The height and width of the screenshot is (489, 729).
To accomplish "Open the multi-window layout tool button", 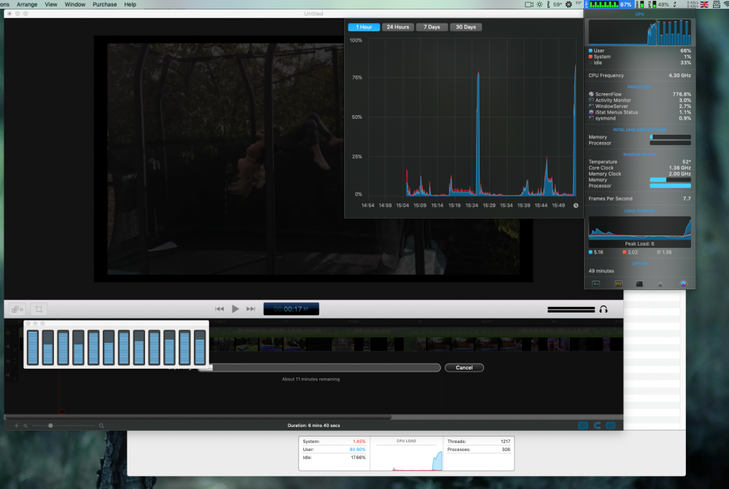I will (x=17, y=309).
